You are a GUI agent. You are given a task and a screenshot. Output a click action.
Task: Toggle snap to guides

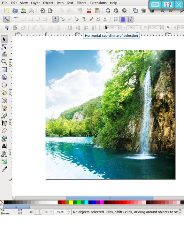click(130, 19)
